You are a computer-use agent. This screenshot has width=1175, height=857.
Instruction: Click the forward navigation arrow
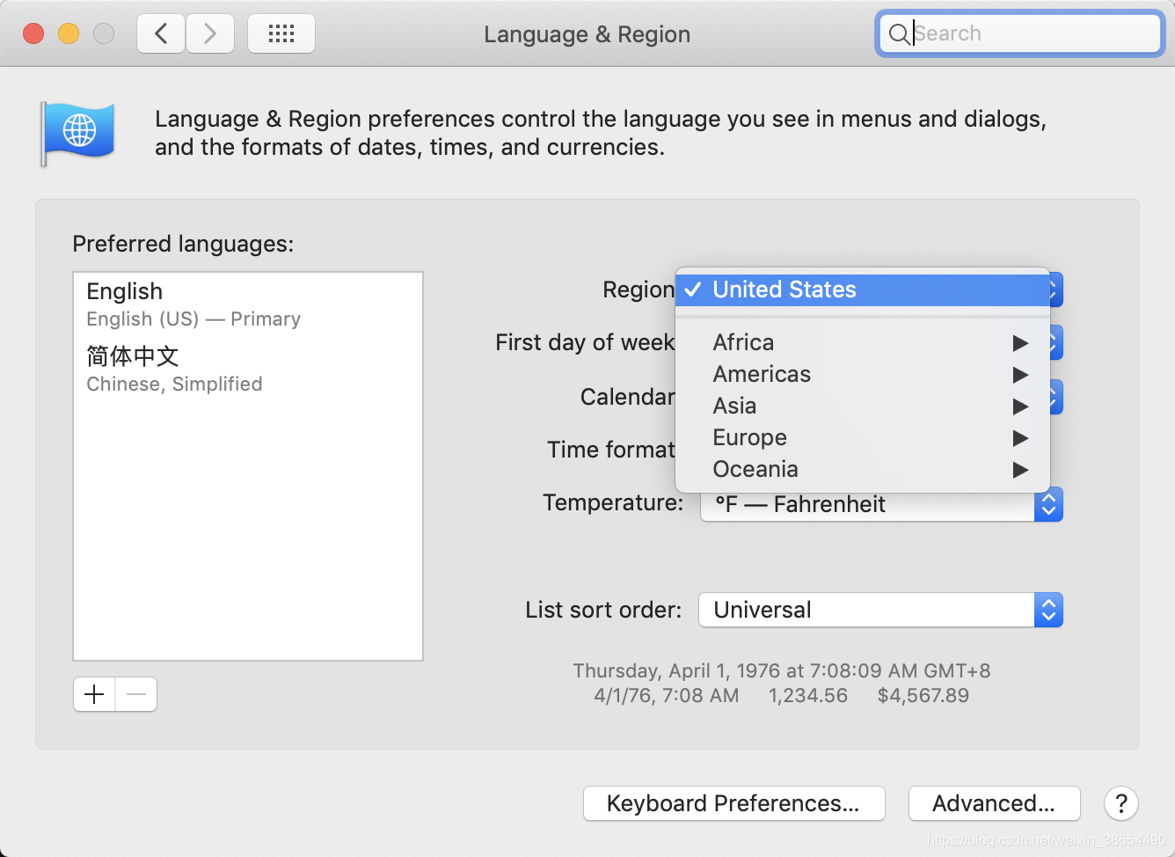pos(210,33)
